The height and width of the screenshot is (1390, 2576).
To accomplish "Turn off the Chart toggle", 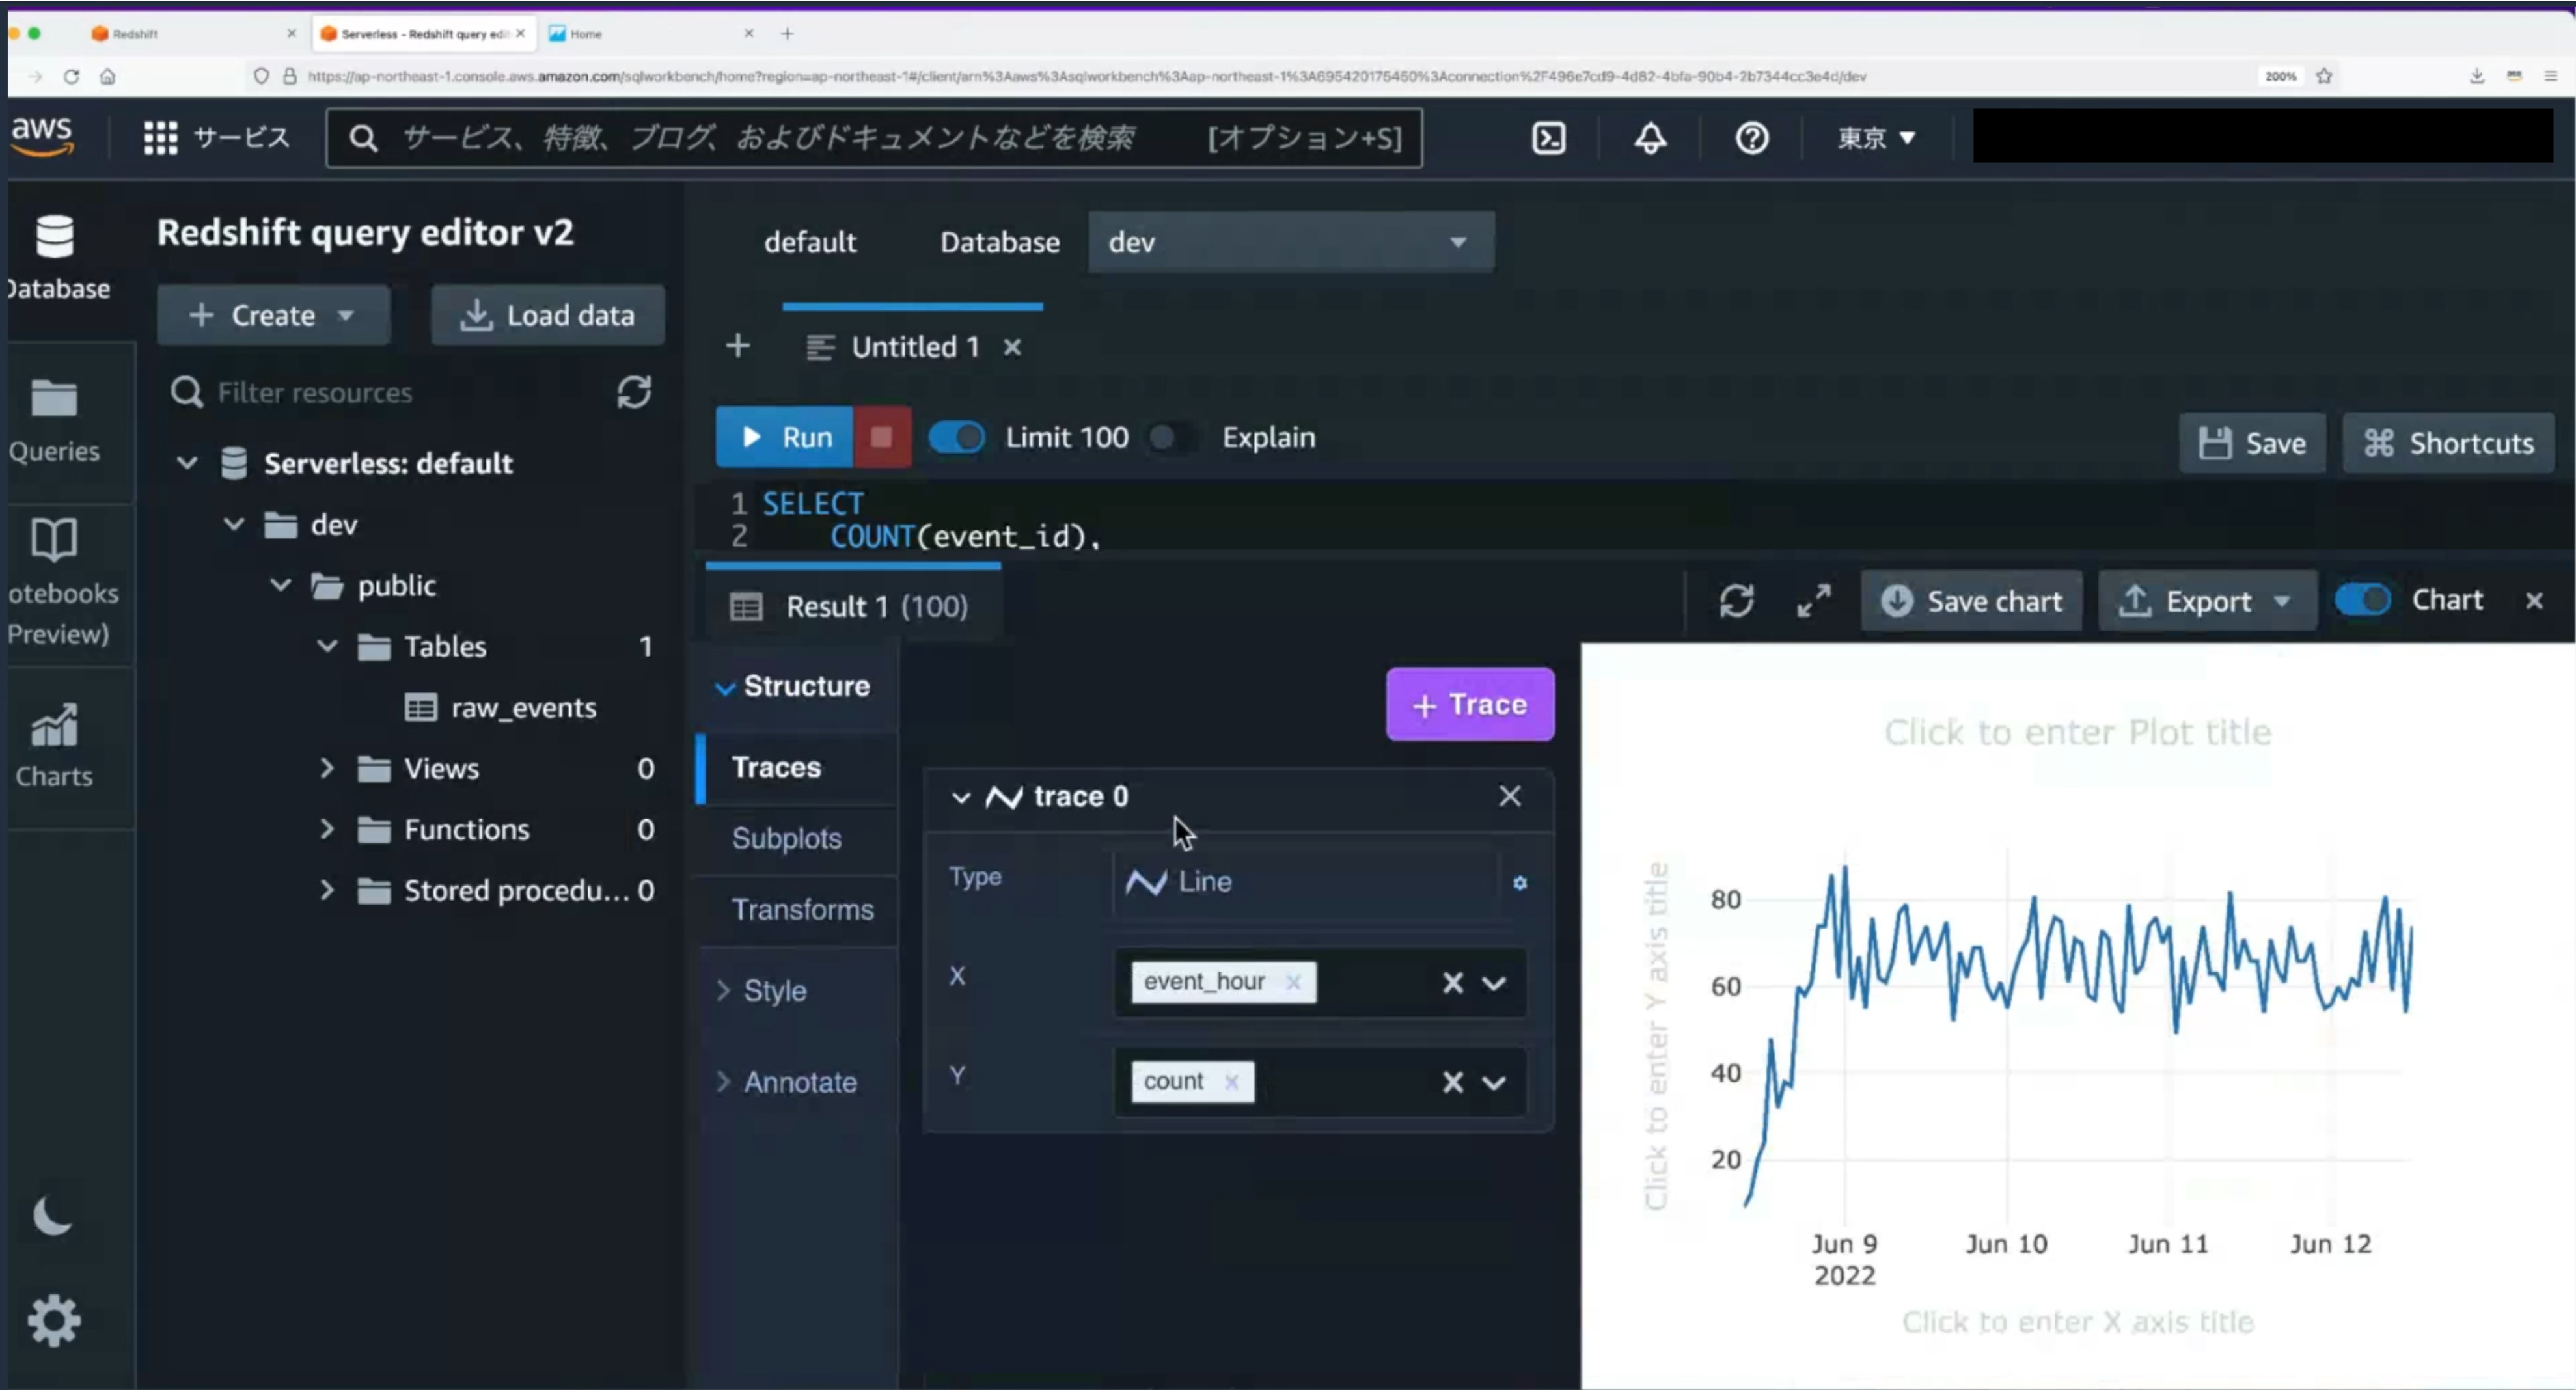I will point(2362,600).
